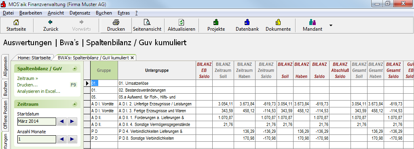Select the Offene Posten side tab

(5, 115)
